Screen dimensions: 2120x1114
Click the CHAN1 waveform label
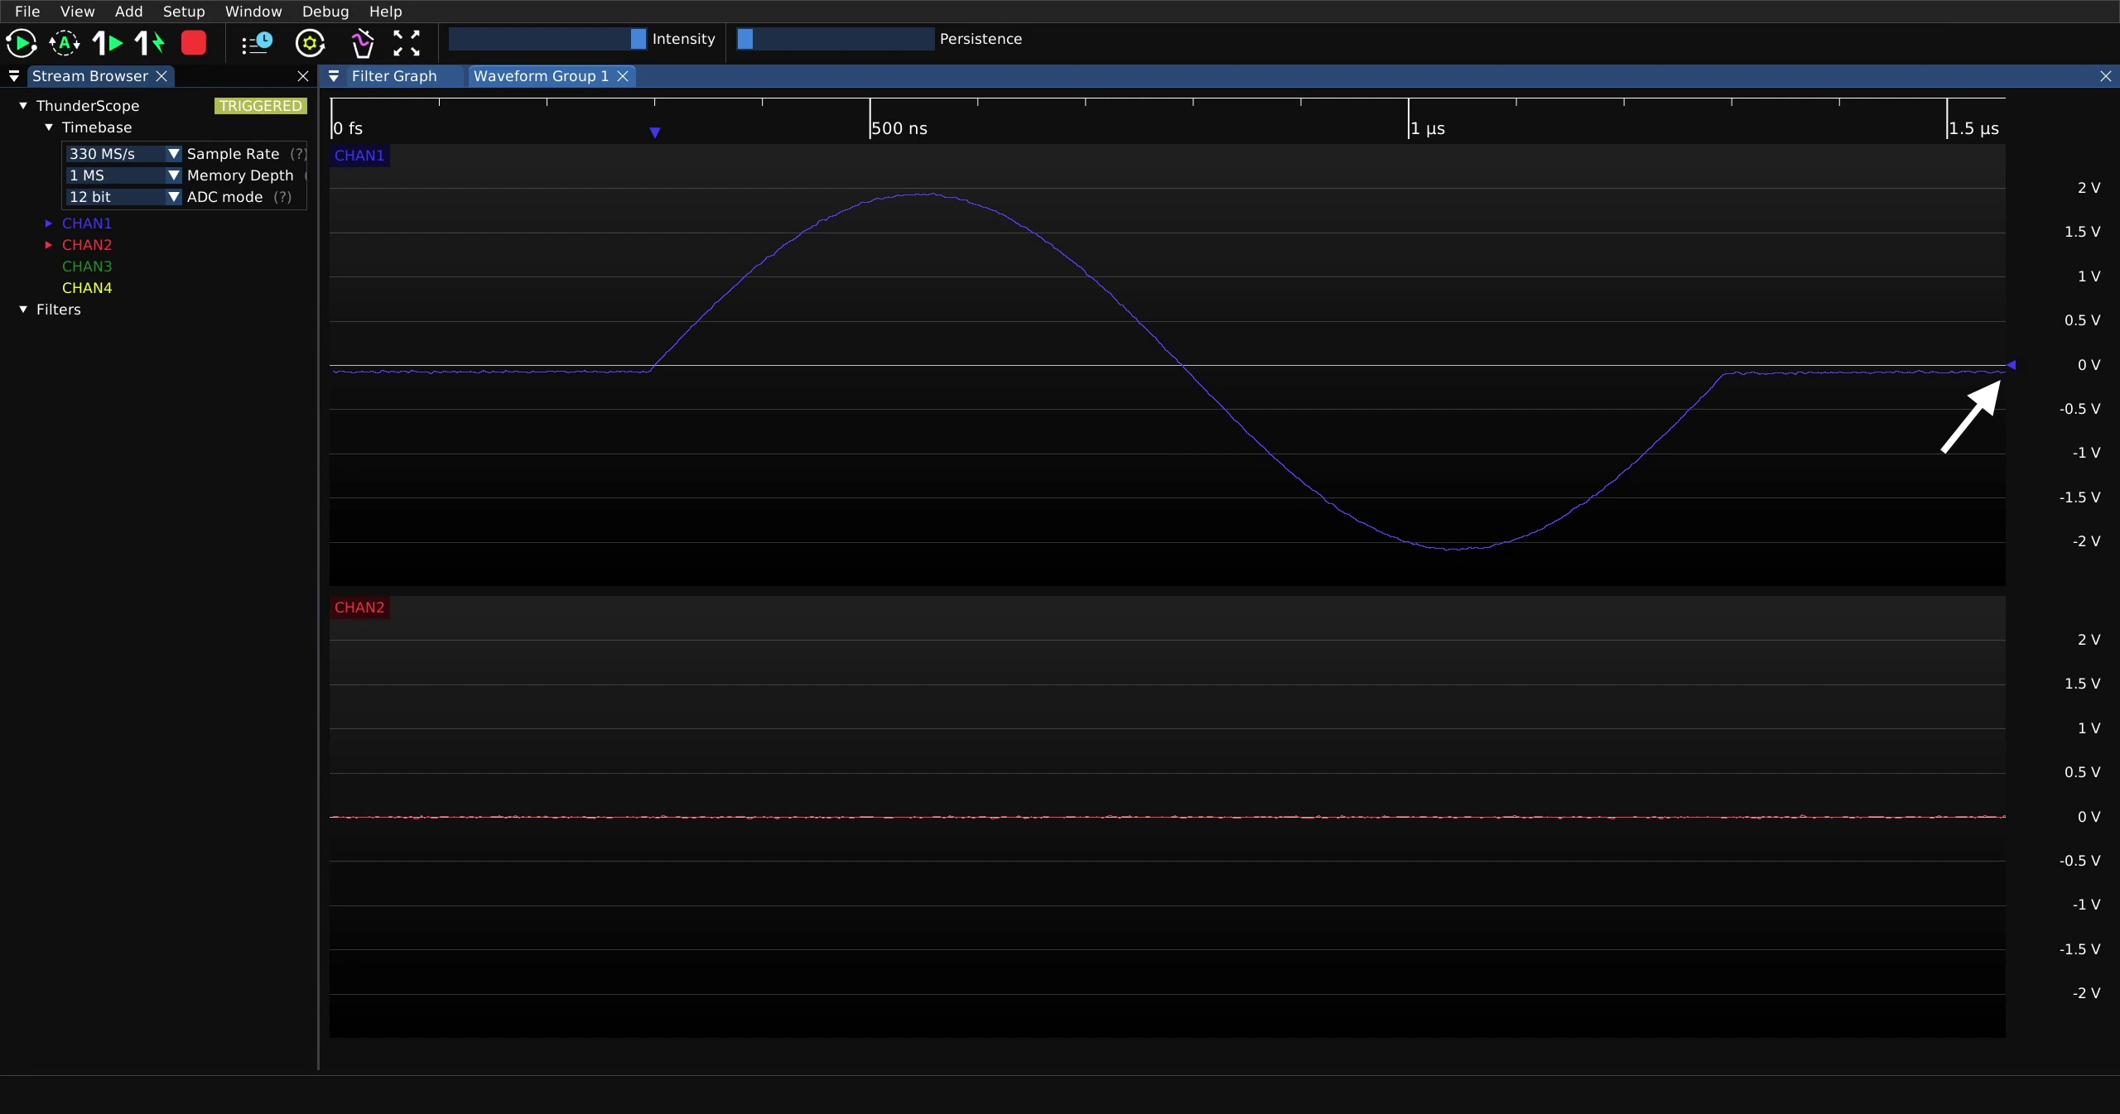pos(359,156)
